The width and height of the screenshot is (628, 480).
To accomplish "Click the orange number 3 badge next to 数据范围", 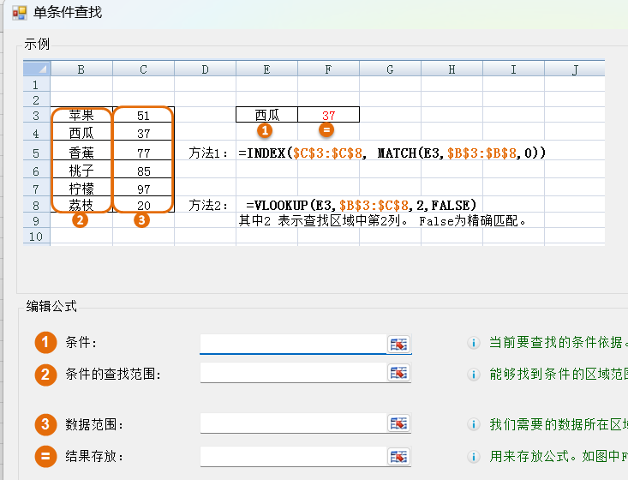I will (x=45, y=424).
